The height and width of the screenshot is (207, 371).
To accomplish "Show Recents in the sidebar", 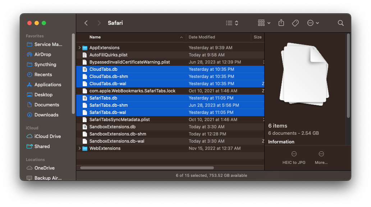I will point(43,74).
